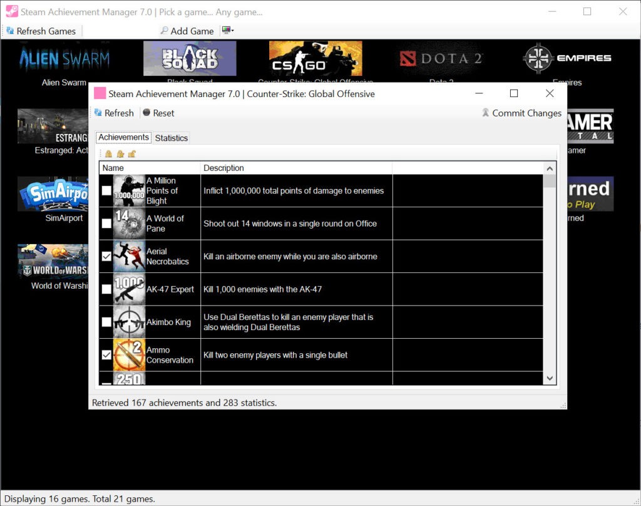Click the 'Akimbo King' name text
The width and height of the screenshot is (641, 506).
pos(168,322)
